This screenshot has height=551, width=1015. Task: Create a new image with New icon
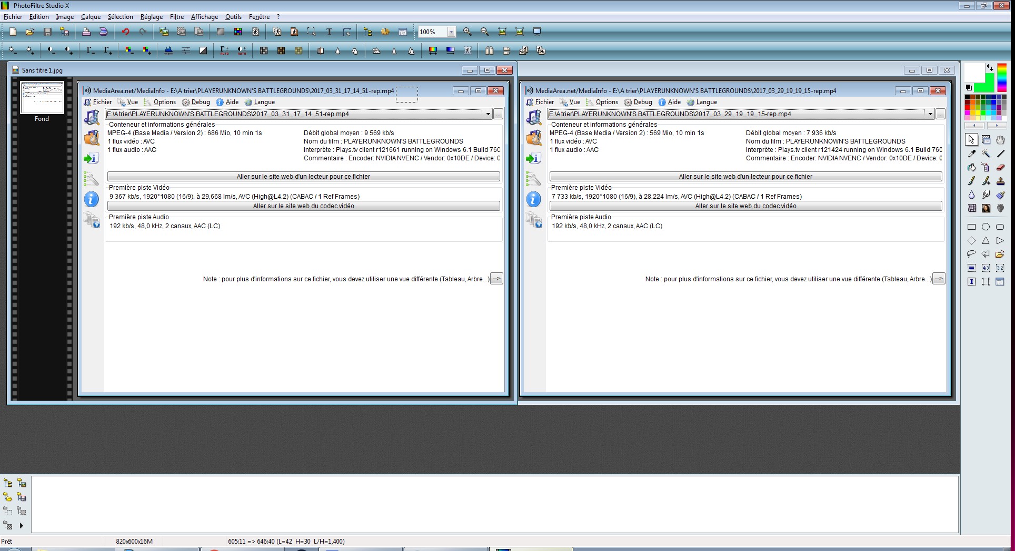pos(13,32)
